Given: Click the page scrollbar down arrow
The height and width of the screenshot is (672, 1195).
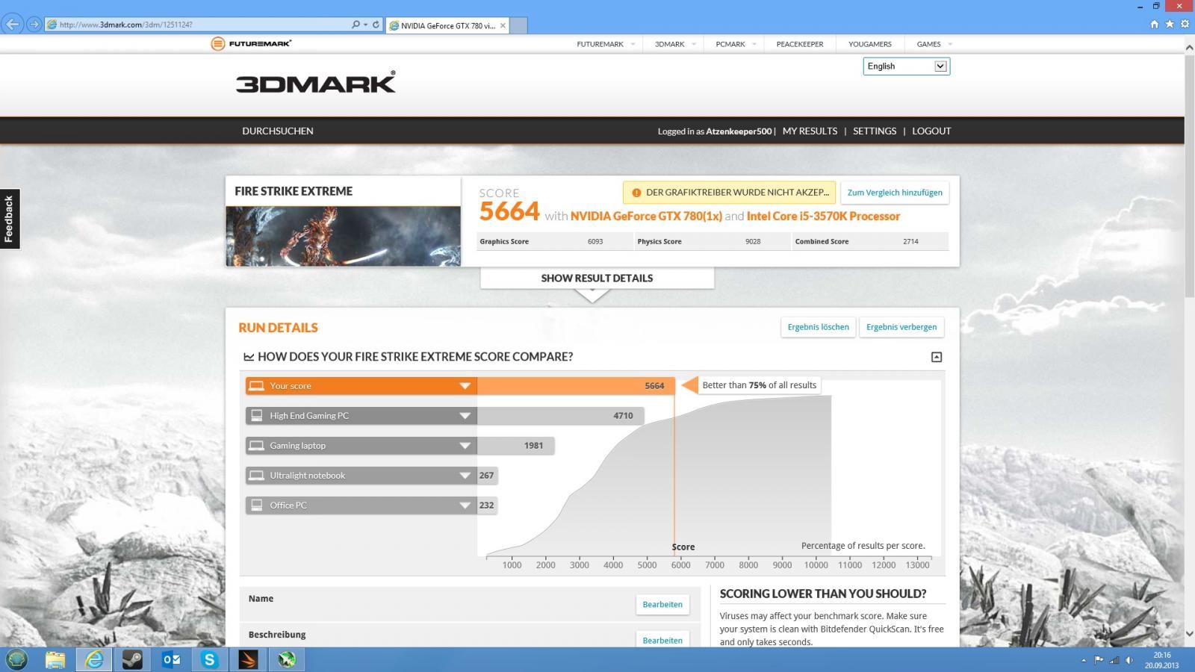Looking at the screenshot, I should [1189, 635].
